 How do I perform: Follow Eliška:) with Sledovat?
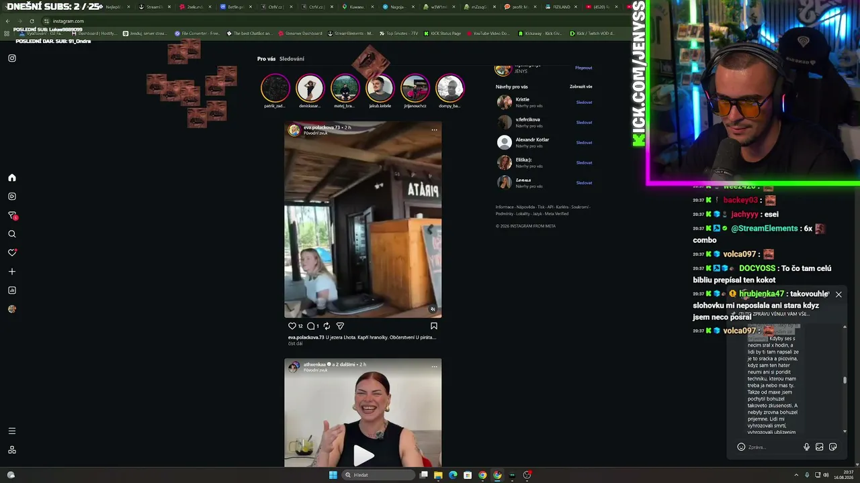[584, 163]
